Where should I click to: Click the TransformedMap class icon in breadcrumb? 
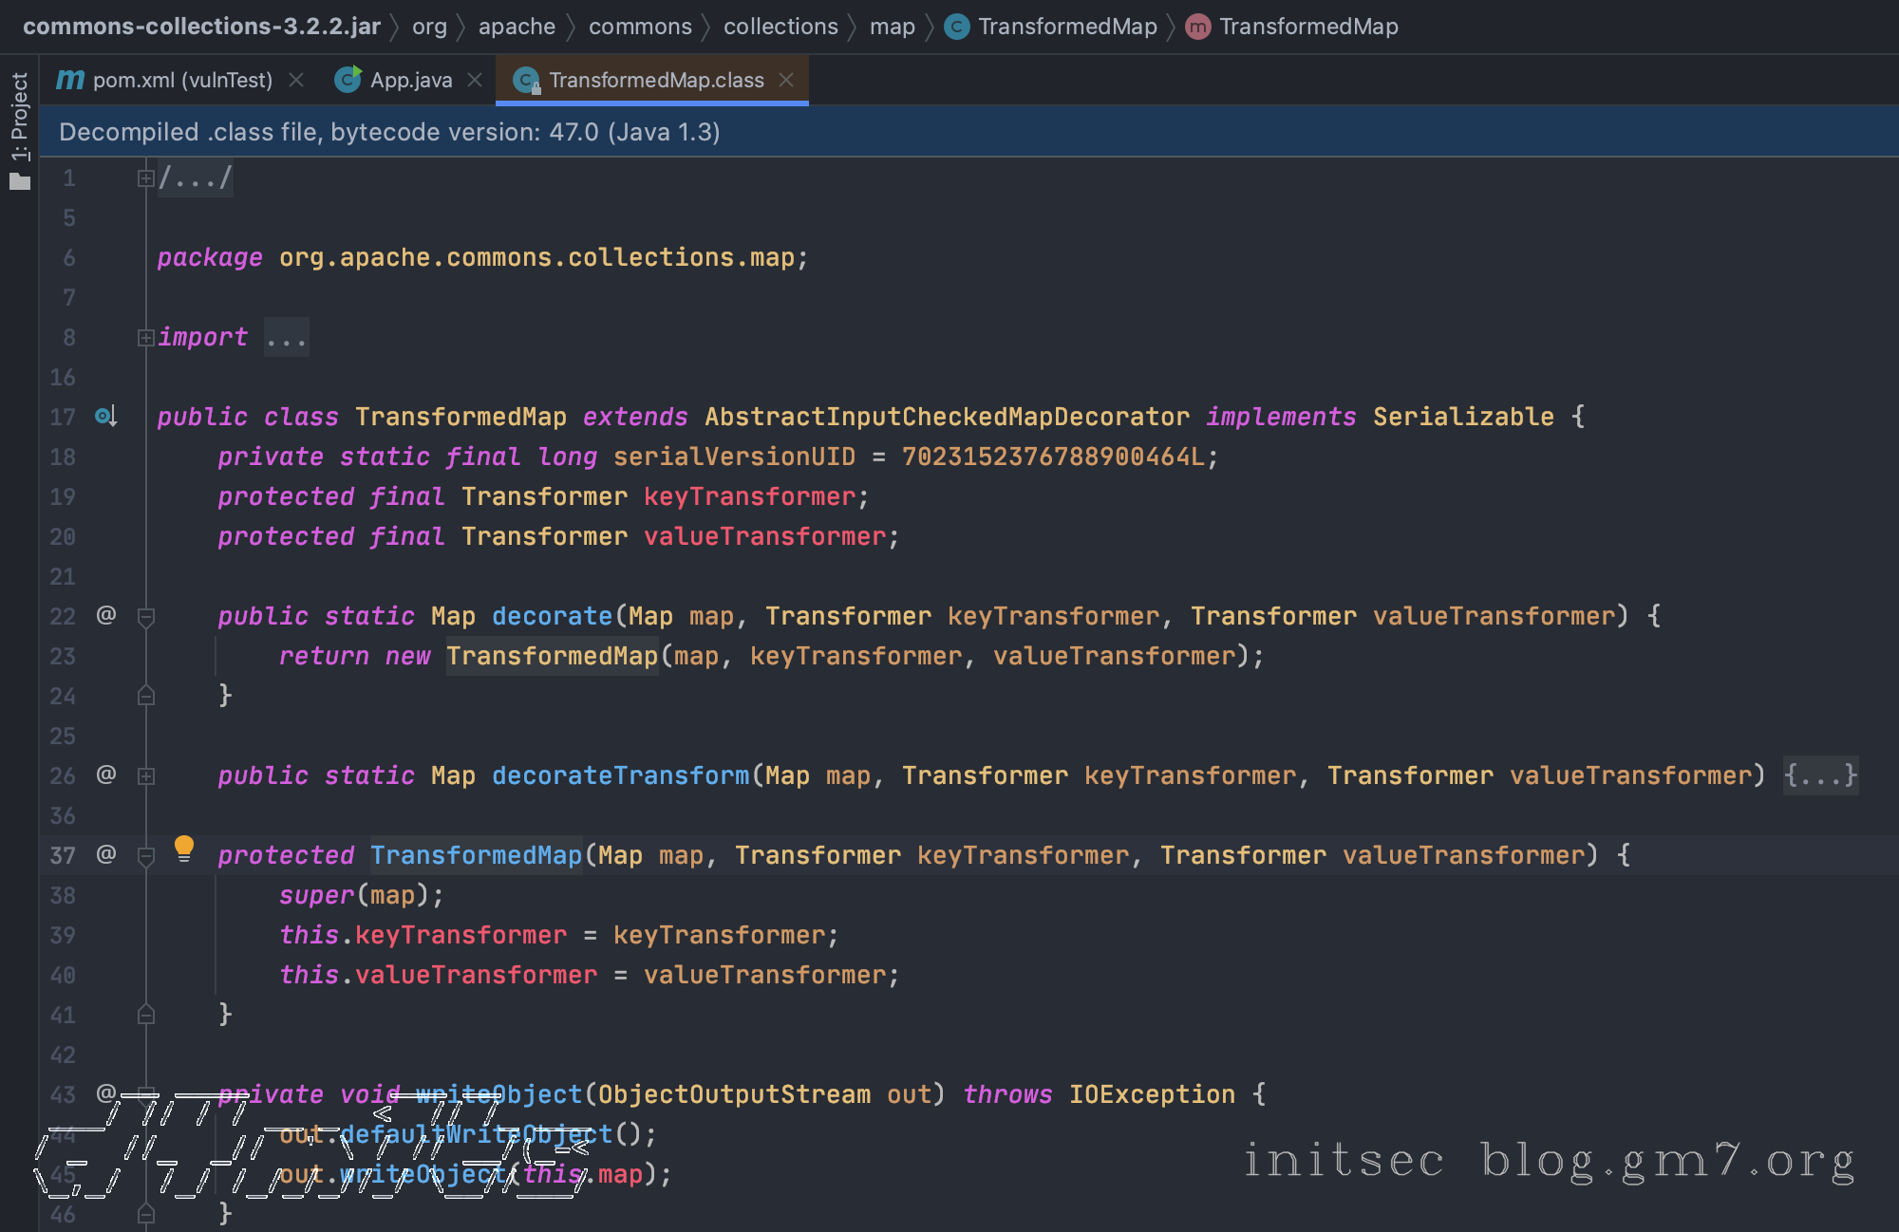click(x=957, y=27)
